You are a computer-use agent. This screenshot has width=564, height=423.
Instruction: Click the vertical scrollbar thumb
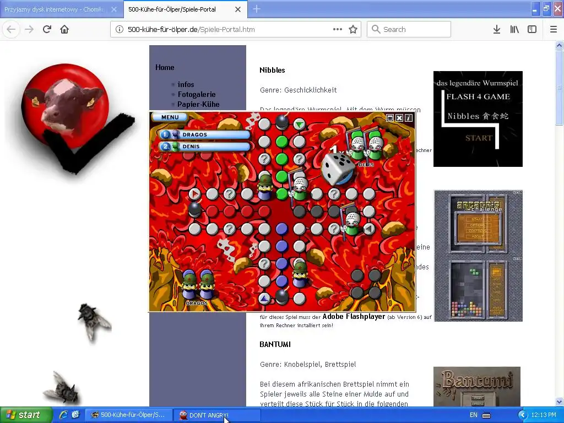559,88
